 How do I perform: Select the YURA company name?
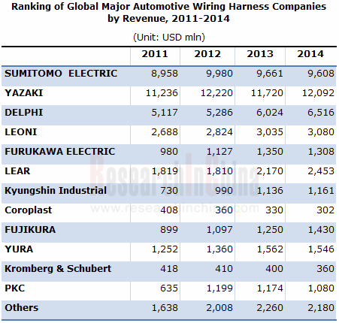pyautogui.click(x=19, y=249)
